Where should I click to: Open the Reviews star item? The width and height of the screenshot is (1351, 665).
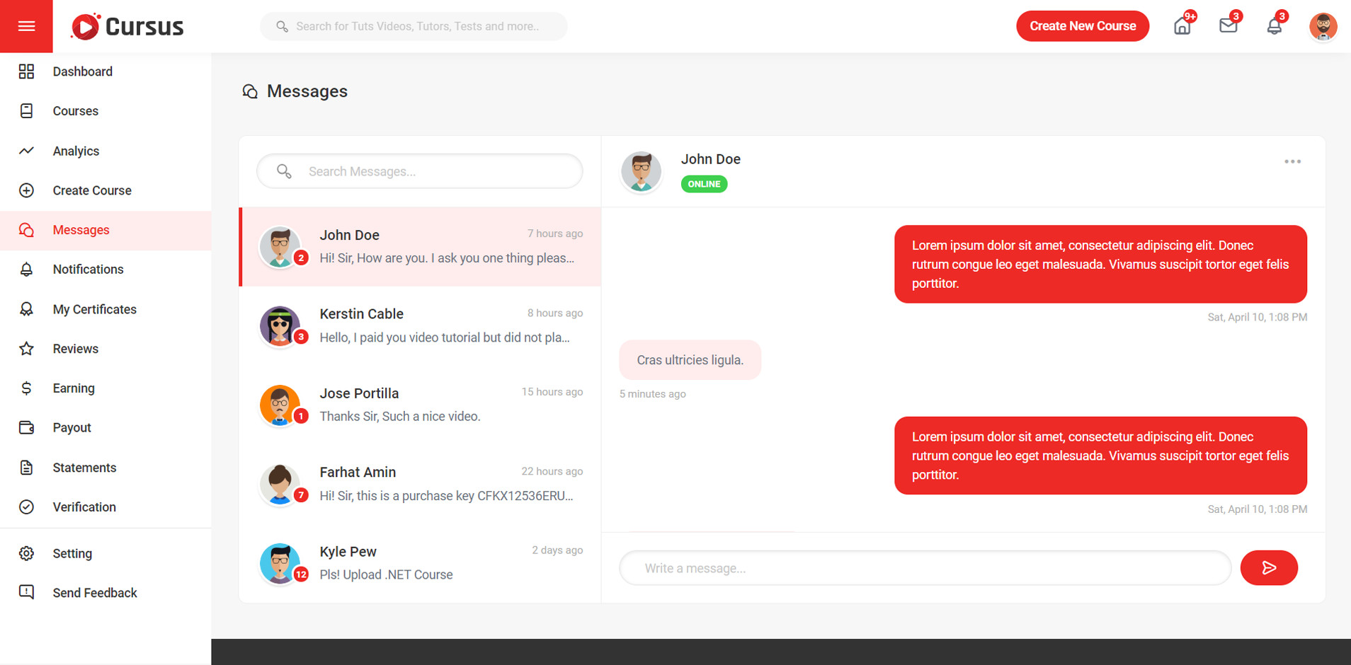(75, 349)
